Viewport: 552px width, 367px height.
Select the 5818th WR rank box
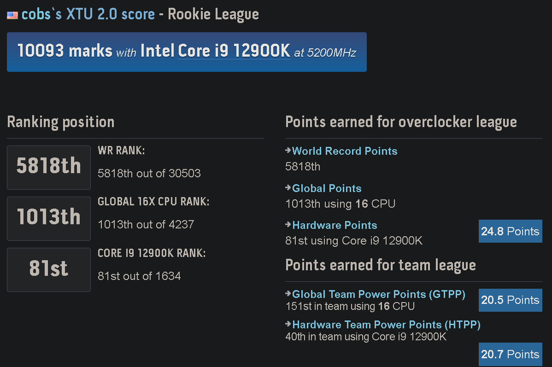(x=49, y=168)
